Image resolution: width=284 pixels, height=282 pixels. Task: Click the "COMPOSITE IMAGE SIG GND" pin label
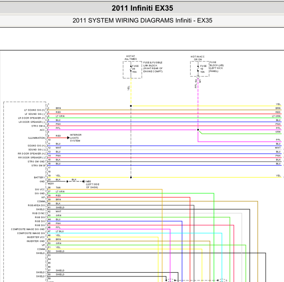28,229
